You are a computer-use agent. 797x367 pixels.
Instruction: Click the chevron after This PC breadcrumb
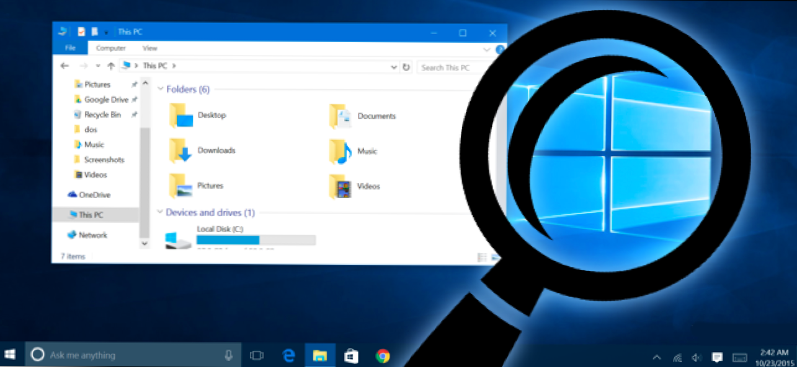coord(174,66)
